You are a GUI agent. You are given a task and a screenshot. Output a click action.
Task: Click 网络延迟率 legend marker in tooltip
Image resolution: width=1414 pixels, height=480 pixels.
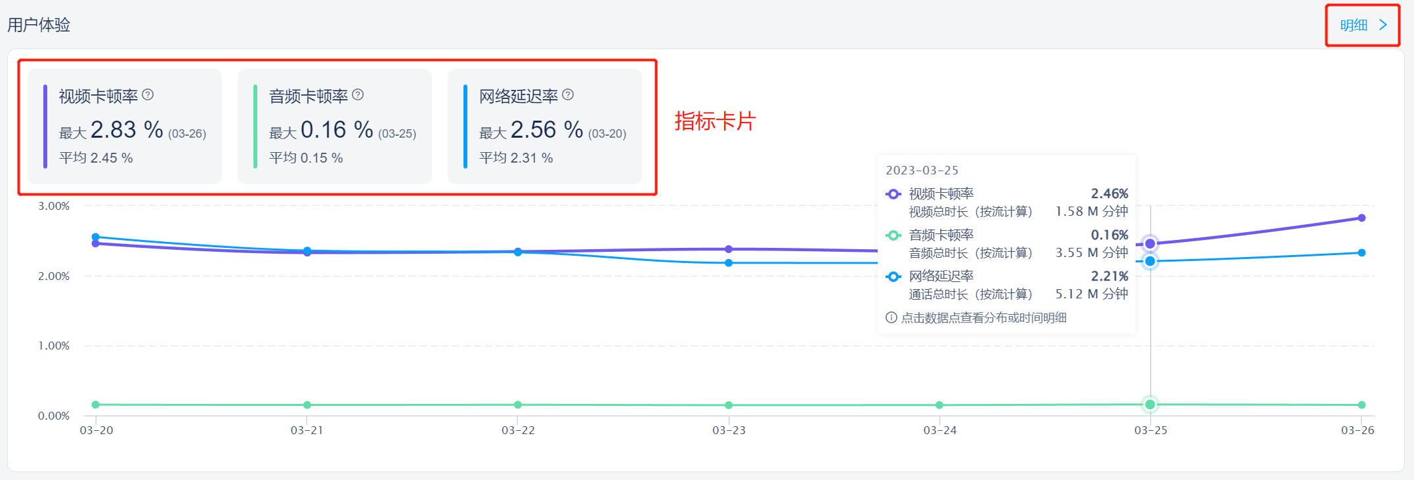click(893, 277)
